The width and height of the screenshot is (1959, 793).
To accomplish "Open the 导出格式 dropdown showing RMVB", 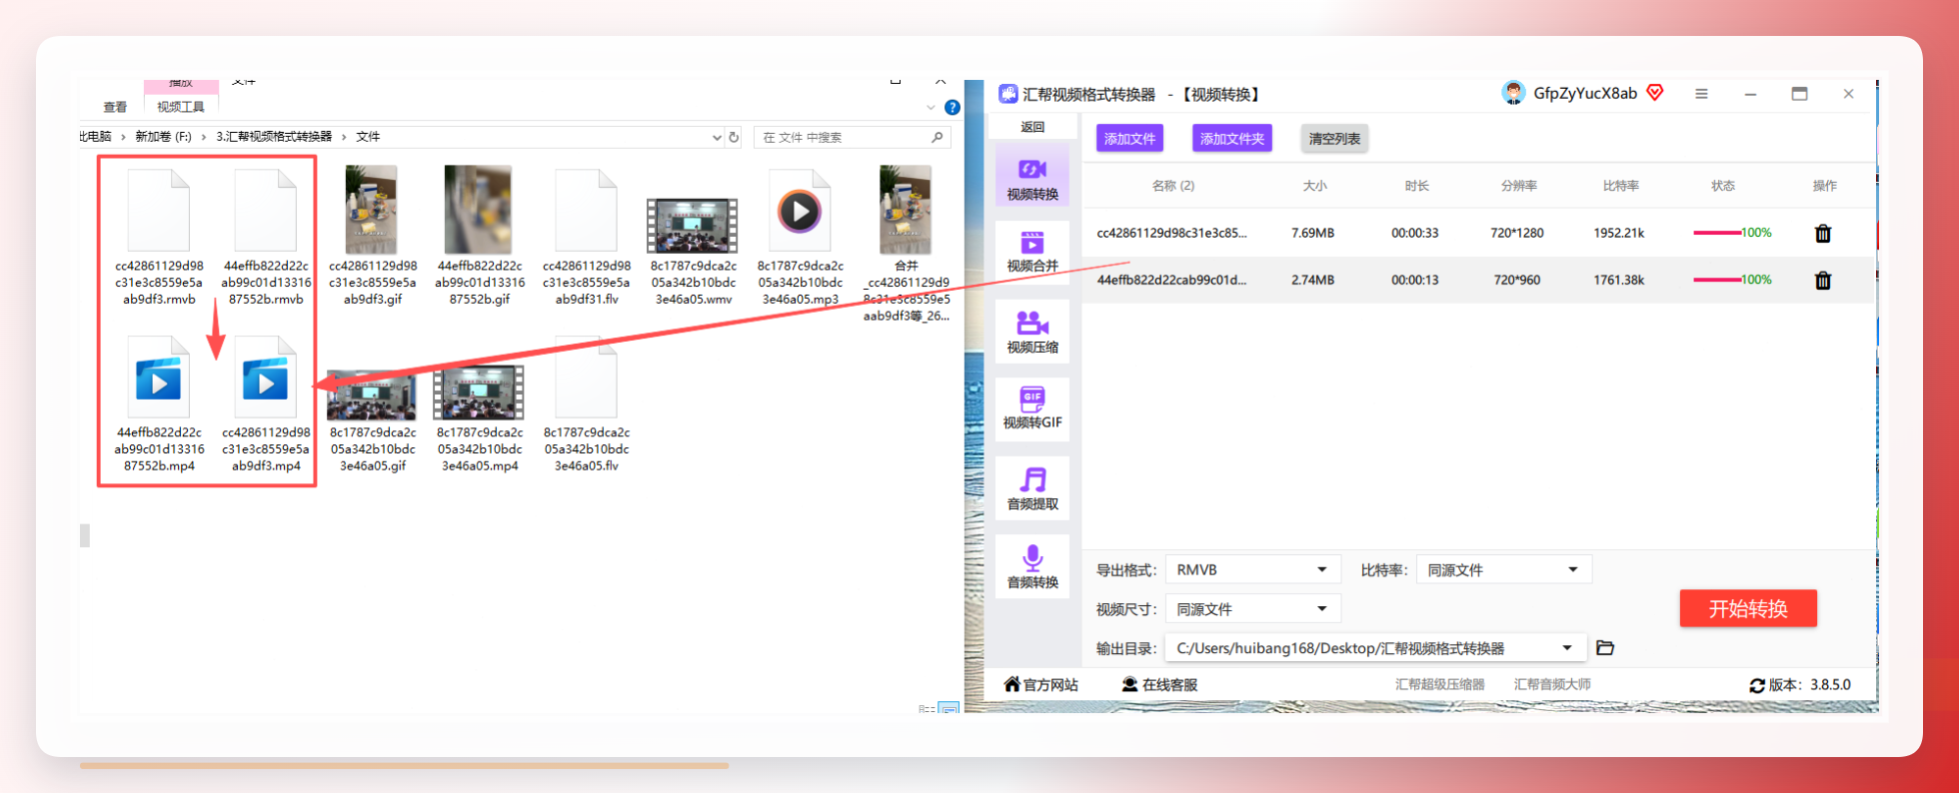I will pos(1252,570).
